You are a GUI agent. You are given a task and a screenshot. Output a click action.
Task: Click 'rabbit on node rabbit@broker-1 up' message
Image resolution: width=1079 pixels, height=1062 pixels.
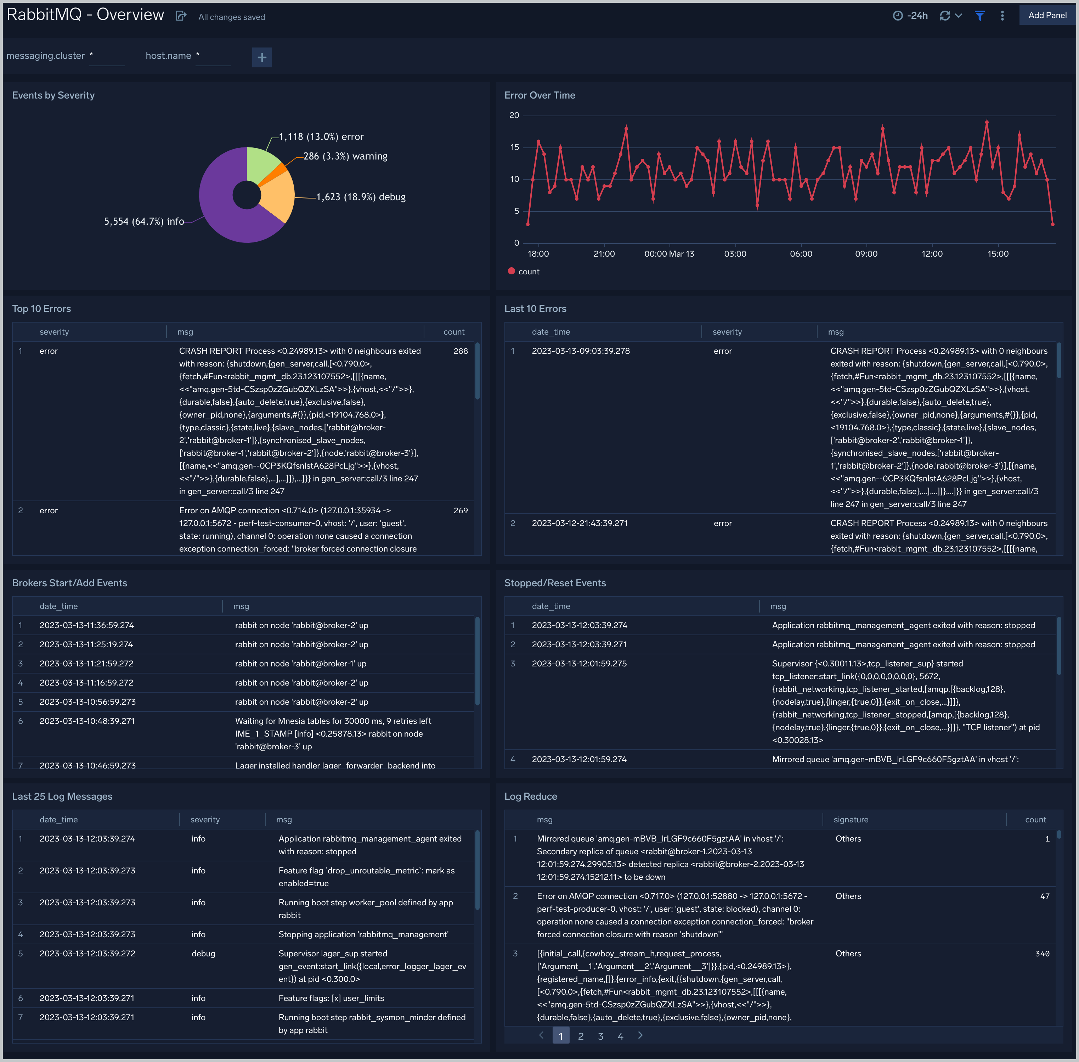(x=301, y=664)
